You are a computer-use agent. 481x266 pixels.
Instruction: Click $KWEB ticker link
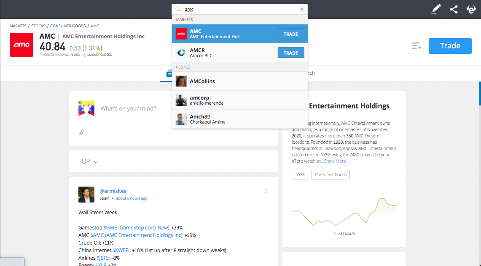[121, 250]
